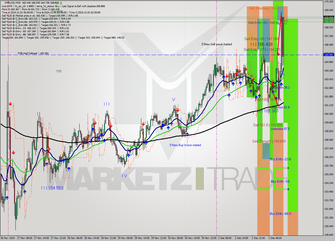335x241 pixels.
Task: Click the 'correction 38.2' label
Action: tap(280, 87)
